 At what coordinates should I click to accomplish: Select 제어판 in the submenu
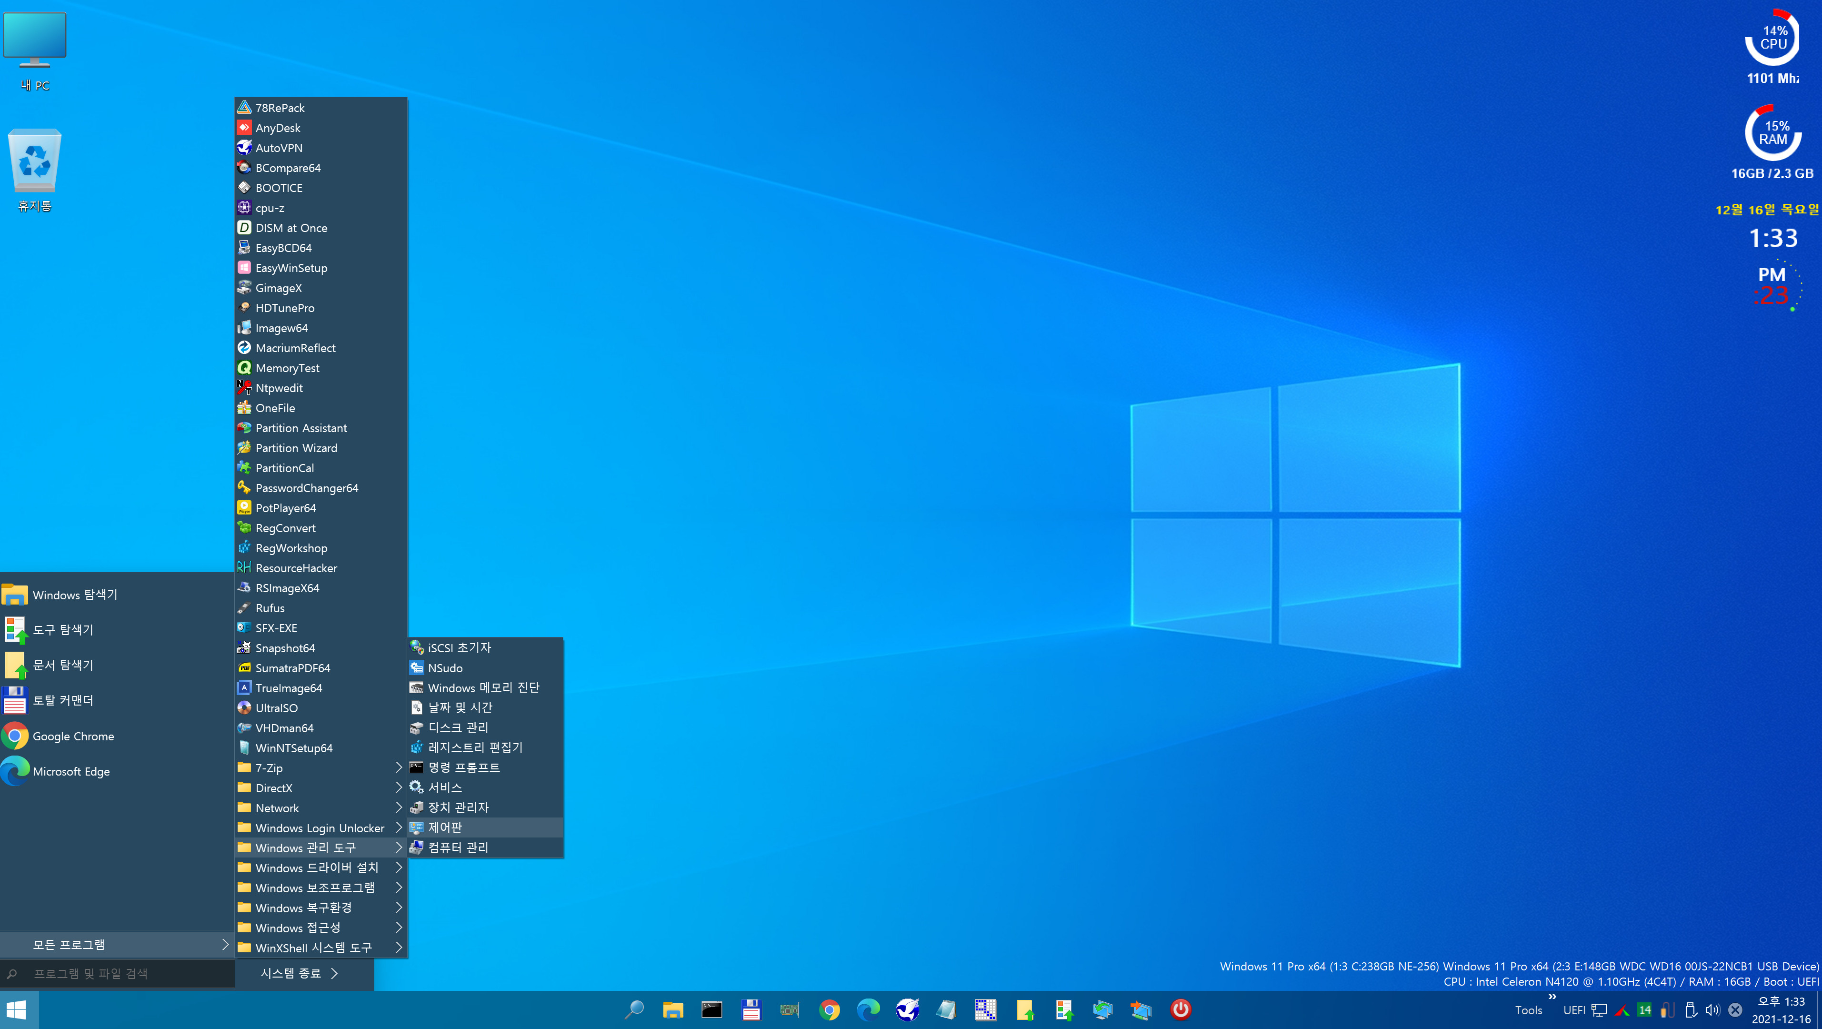(485, 827)
